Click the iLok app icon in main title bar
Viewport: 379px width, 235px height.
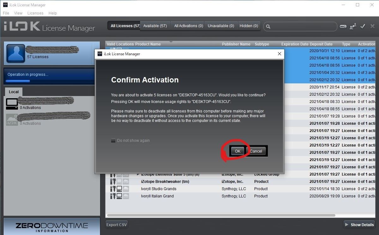point(5,5)
